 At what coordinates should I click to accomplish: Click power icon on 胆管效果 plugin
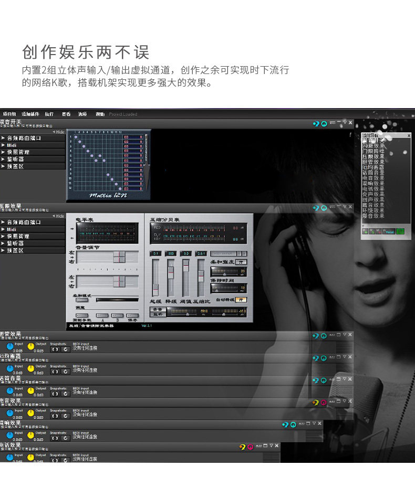pyautogui.click(x=324, y=336)
